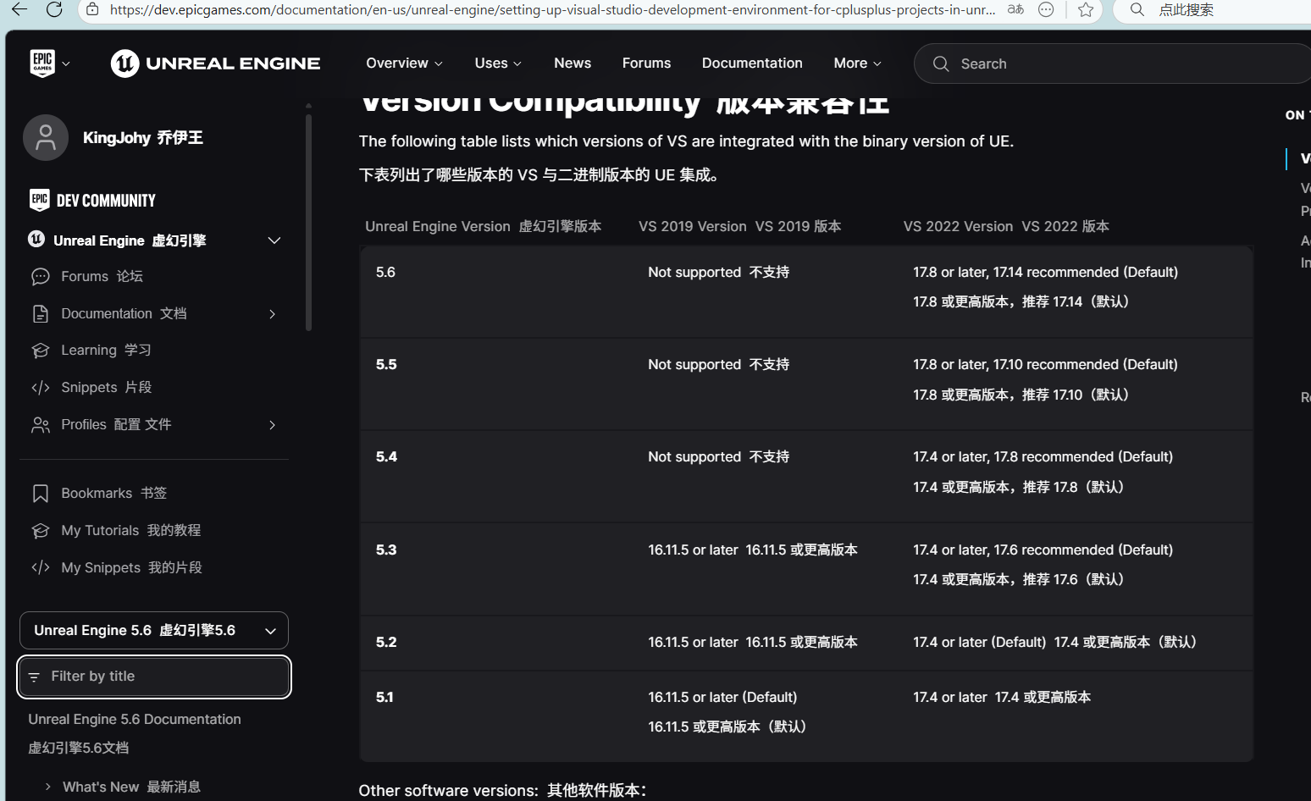Viewport: 1311px width, 801px height.
Task: Click the filter lines icon in the title filter
Action: tap(34, 677)
